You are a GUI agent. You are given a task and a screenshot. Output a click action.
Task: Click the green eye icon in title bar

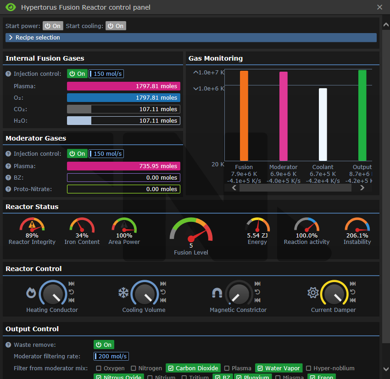coord(11,7)
